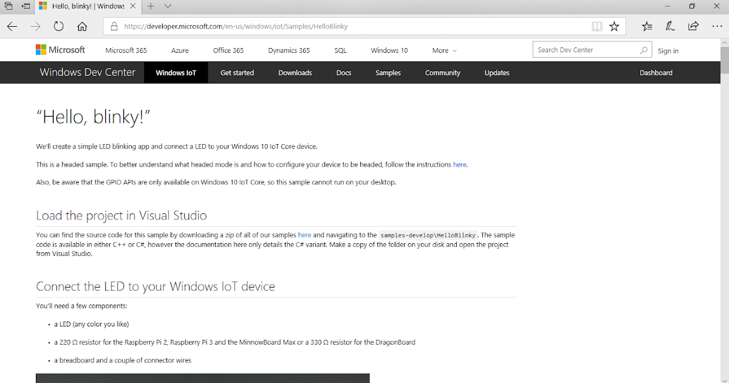729x383 pixels.
Task: Show tab previews with the chevron
Action: (167, 7)
